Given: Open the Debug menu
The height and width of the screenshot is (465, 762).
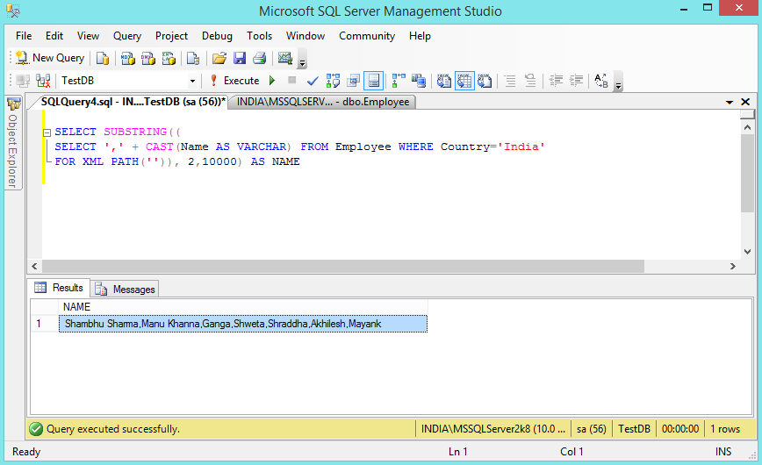Looking at the screenshot, I should click(x=217, y=36).
